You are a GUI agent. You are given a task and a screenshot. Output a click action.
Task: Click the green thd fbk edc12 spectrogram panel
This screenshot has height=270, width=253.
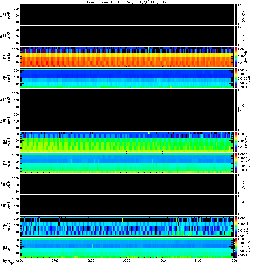127,142
